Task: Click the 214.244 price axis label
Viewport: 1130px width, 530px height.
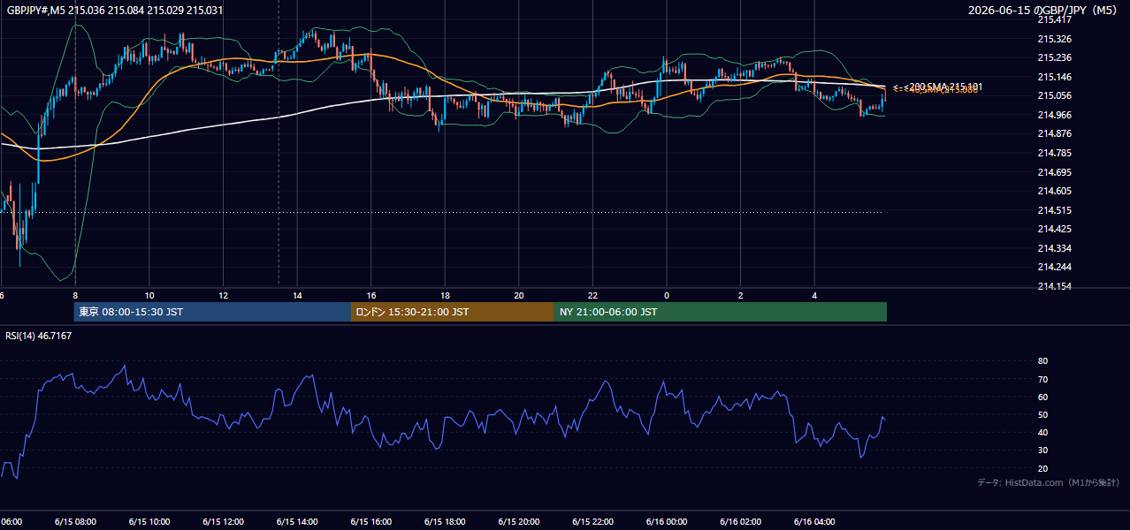Action: pos(1055,267)
